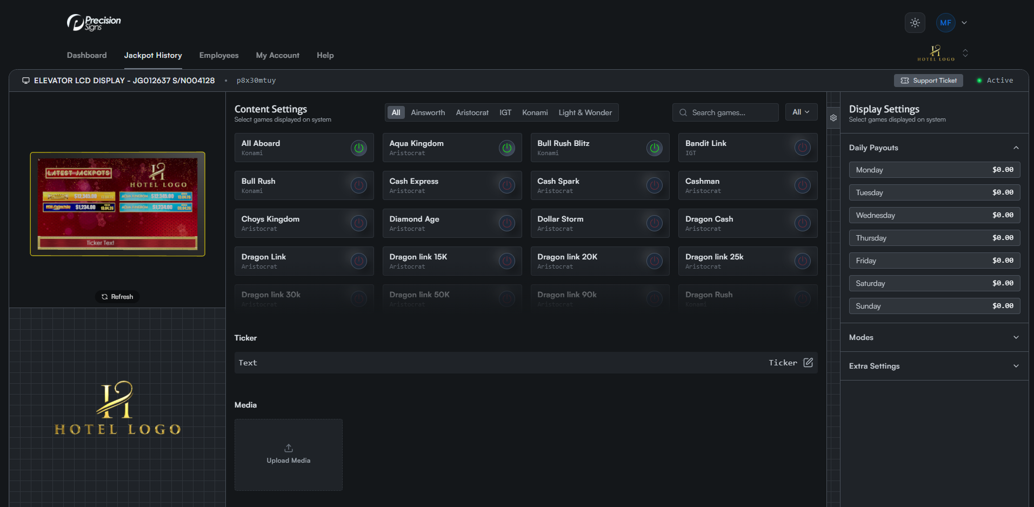The height and width of the screenshot is (507, 1034).
Task: Open the All filter dropdown beside the search bar
Action: pos(801,112)
